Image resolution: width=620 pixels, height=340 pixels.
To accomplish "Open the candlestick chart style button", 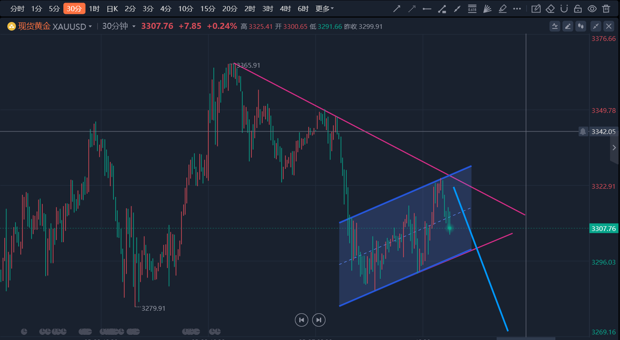I will click(x=581, y=26).
